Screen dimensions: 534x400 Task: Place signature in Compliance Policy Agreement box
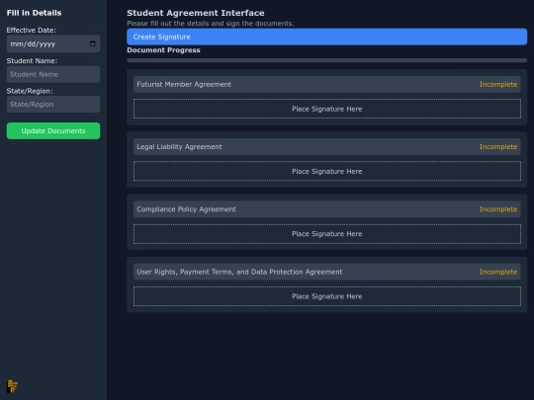(x=326, y=234)
